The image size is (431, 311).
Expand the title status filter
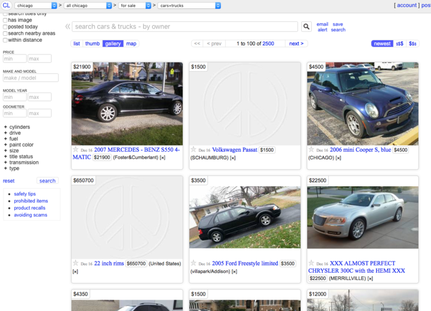18,156
